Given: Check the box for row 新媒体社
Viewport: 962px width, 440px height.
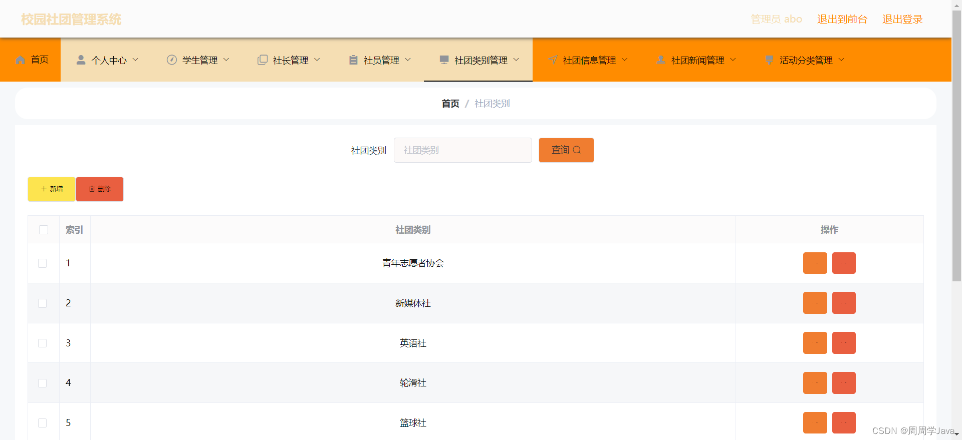Looking at the screenshot, I should tap(43, 303).
